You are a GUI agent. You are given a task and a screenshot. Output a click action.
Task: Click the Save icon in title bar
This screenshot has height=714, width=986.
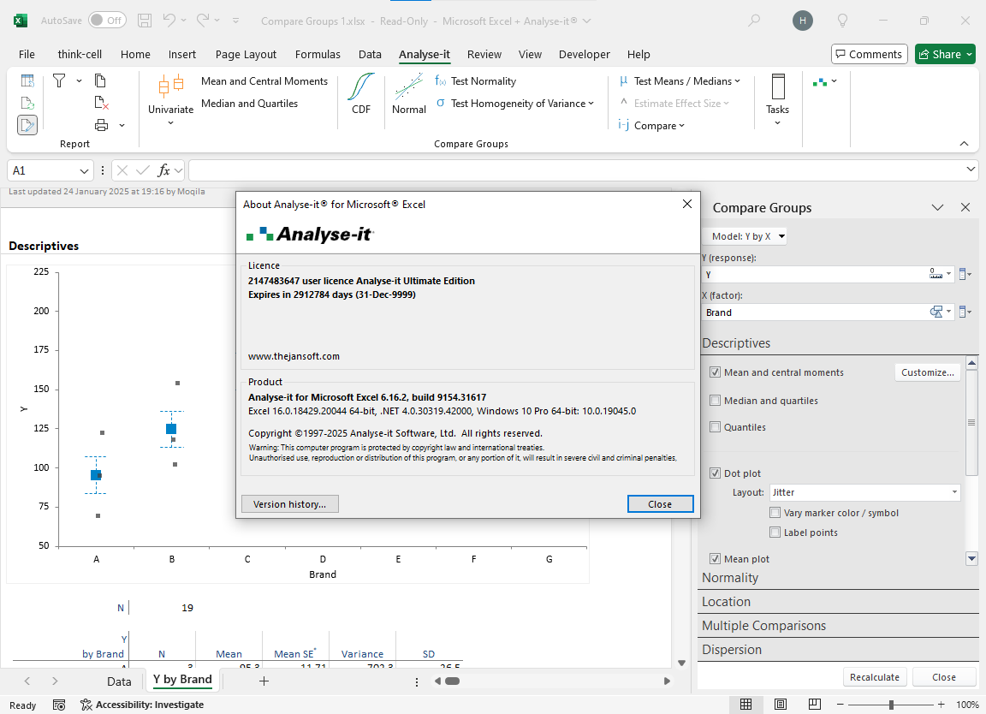[145, 21]
